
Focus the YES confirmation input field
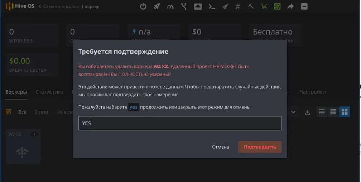coord(180,123)
